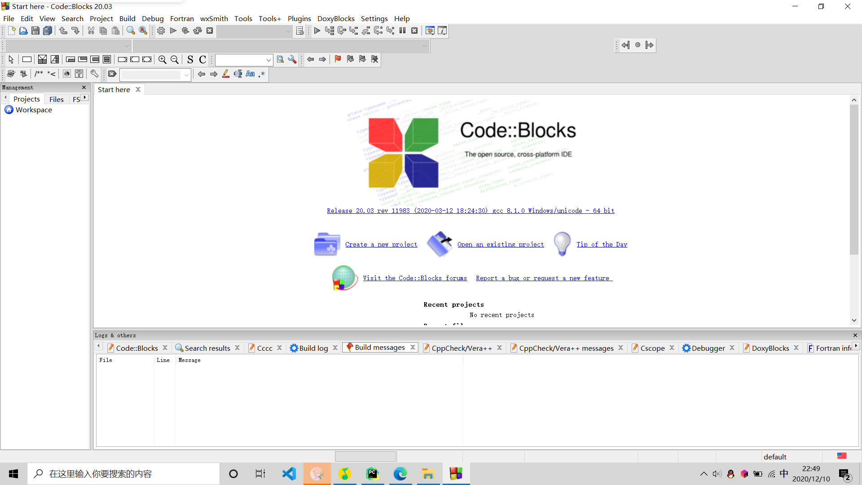This screenshot has width=862, height=485.
Task: Click the Redo arrow icon
Action: tap(75, 31)
